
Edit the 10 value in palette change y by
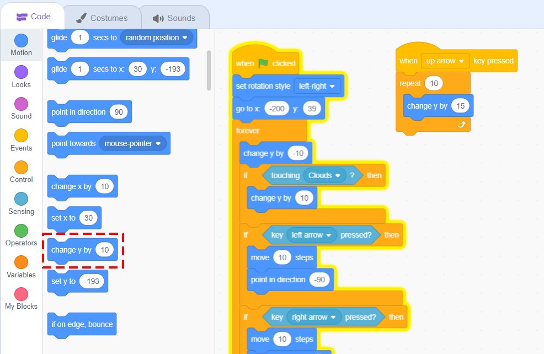click(x=105, y=250)
